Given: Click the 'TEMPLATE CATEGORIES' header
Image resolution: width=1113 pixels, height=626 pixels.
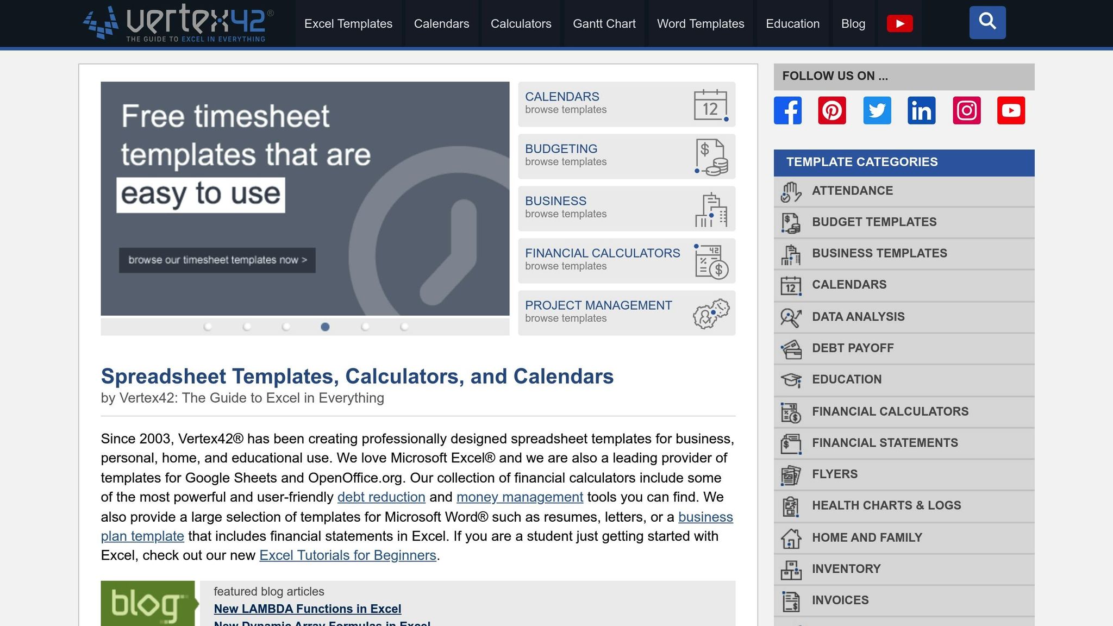Looking at the screenshot, I should click(904, 162).
